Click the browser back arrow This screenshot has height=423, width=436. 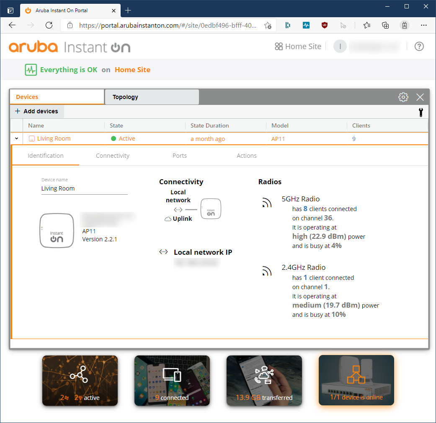point(12,25)
